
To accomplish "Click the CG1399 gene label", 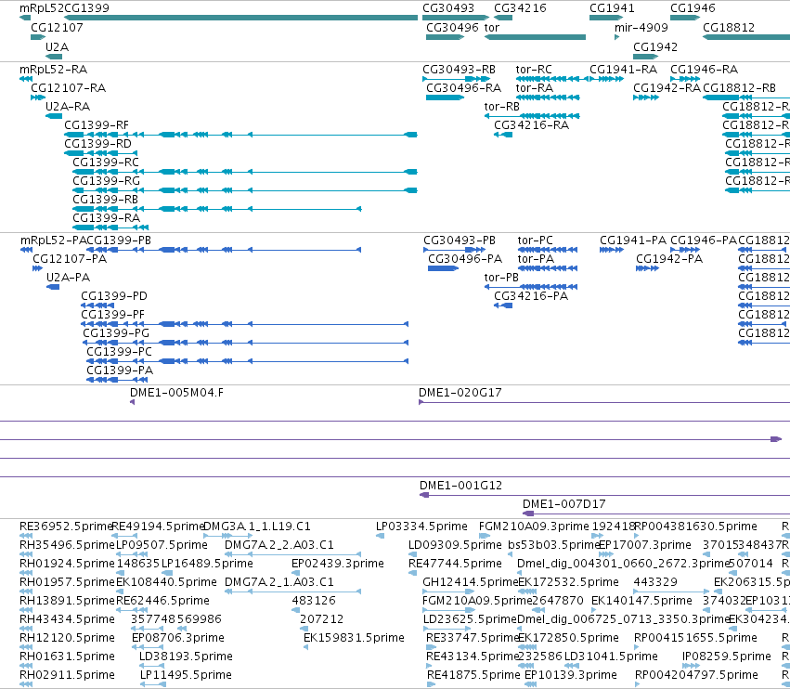I will [86, 8].
